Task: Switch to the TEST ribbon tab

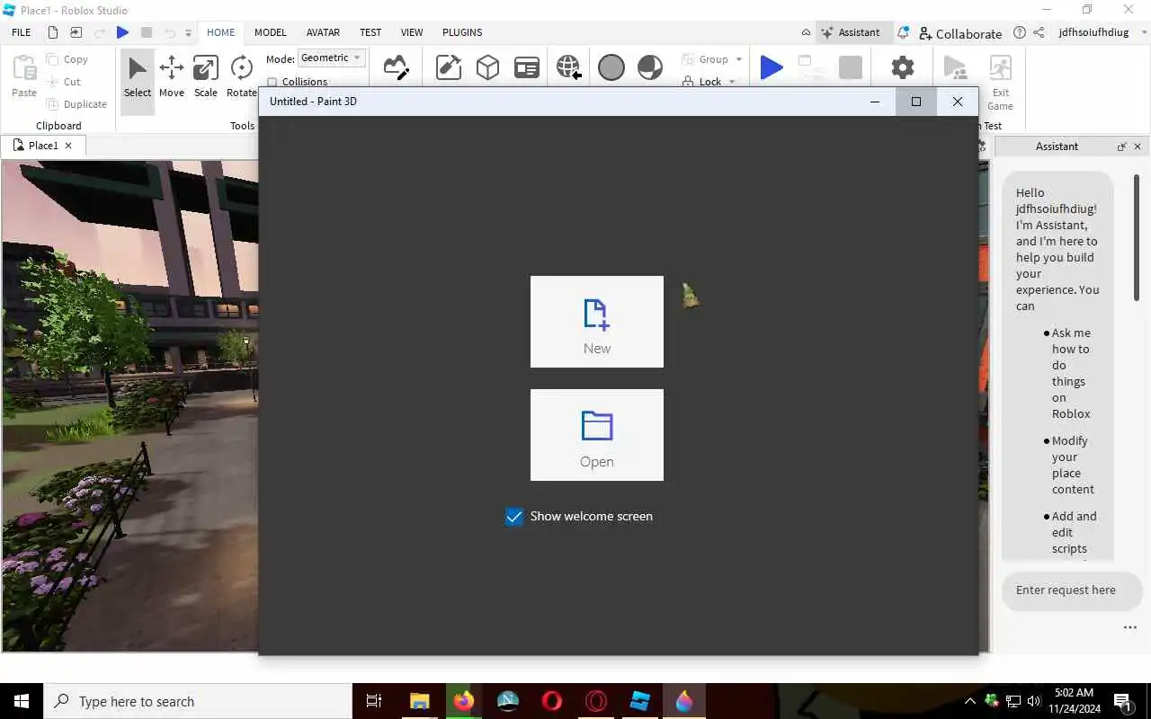Action: 370,32
